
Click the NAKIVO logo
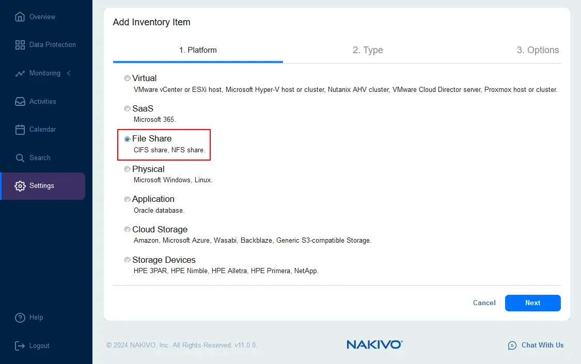(x=374, y=344)
